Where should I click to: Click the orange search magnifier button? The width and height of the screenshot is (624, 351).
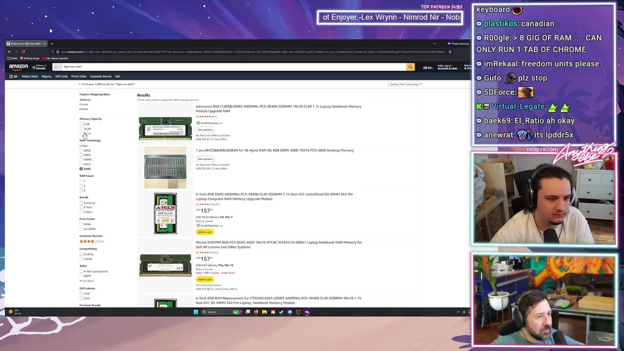(410, 67)
